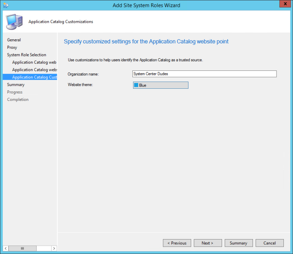Go back with the Previous button
The height and width of the screenshot is (254, 293).
177,243
